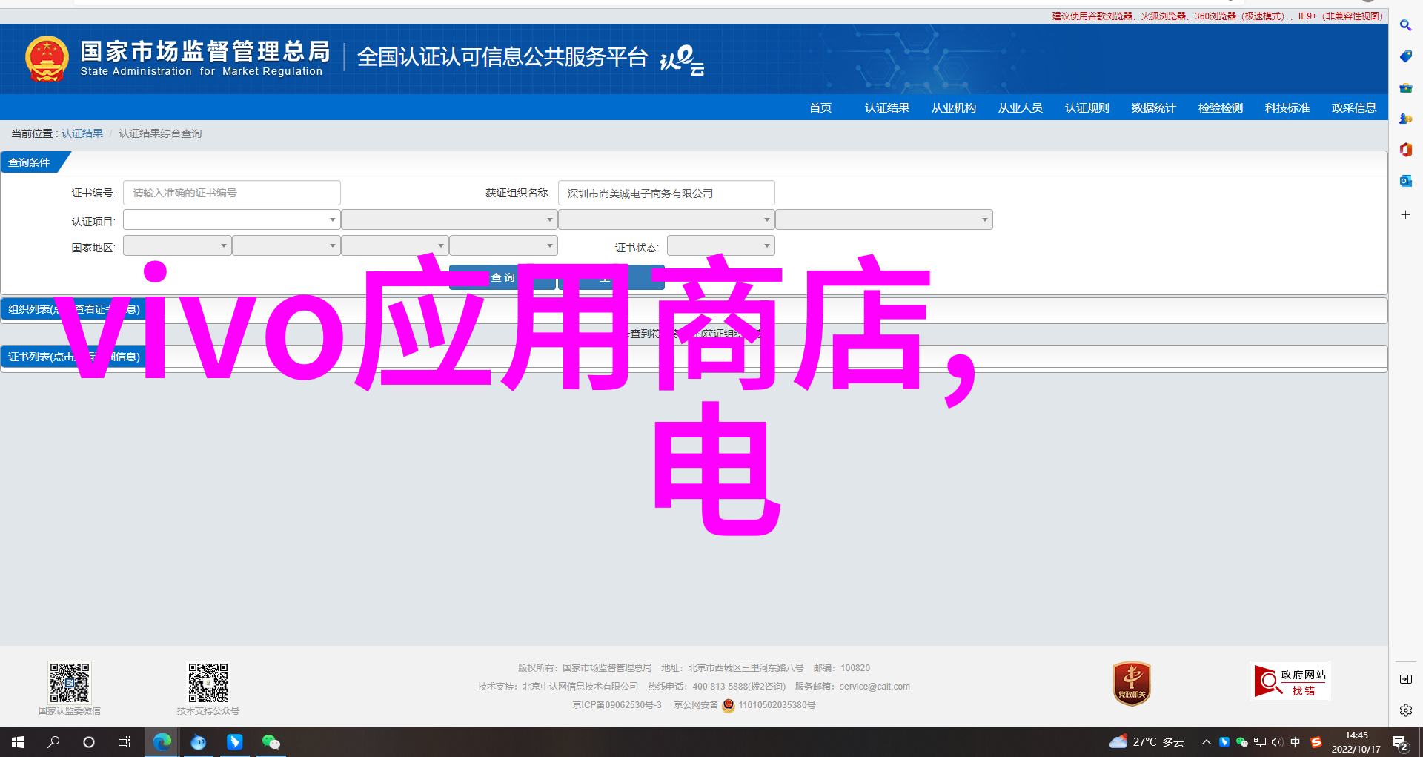Viewport: 1423px width, 757px height.
Task: Click the police badge icon beside 京公网安备
Action: click(729, 705)
